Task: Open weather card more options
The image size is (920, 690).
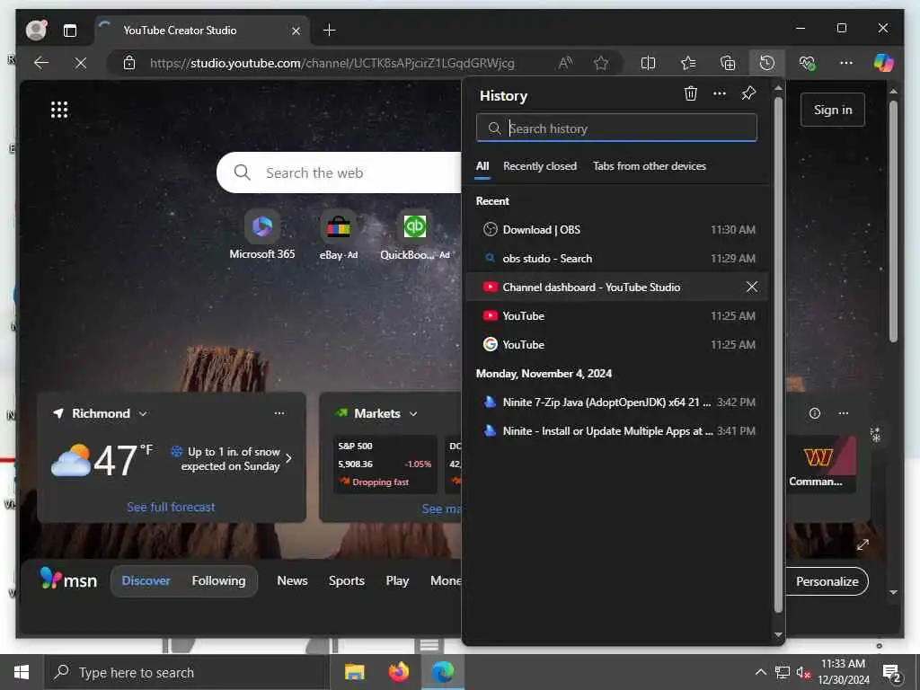Action: click(x=279, y=413)
